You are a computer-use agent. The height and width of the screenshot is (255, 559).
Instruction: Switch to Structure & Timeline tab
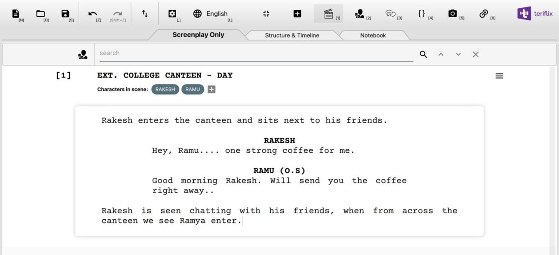pyautogui.click(x=292, y=35)
